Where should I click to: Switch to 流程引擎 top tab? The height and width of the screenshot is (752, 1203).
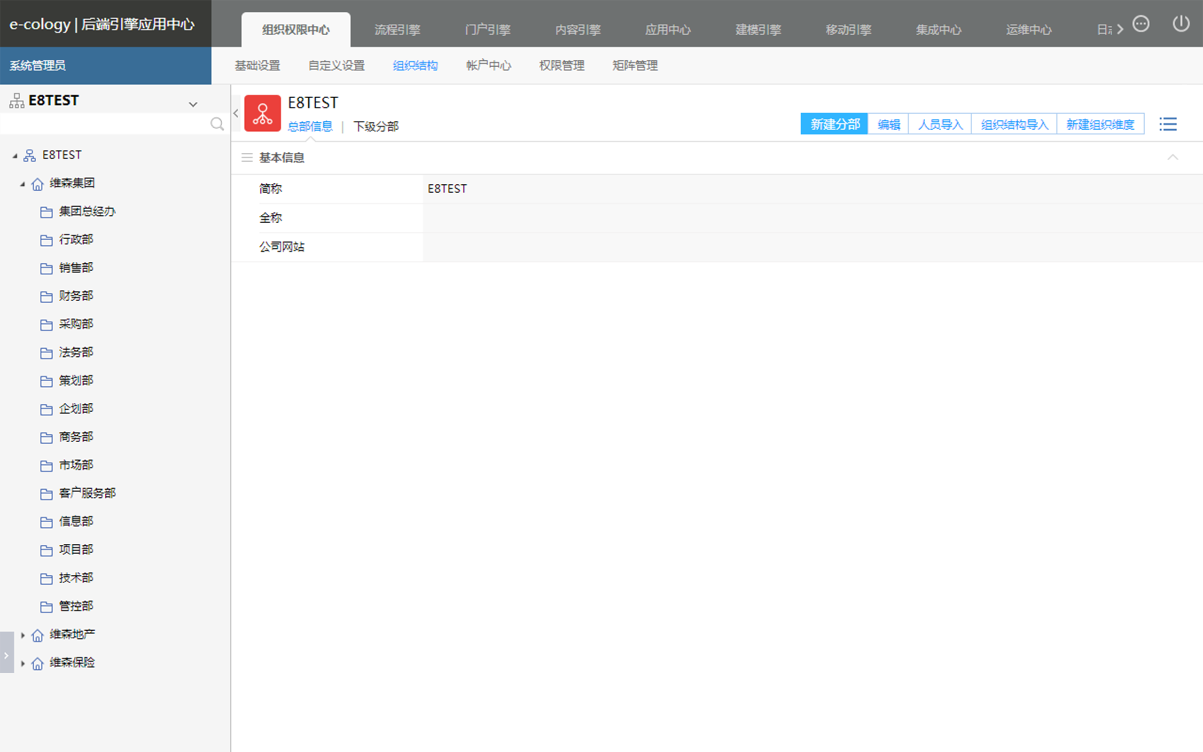(x=397, y=30)
